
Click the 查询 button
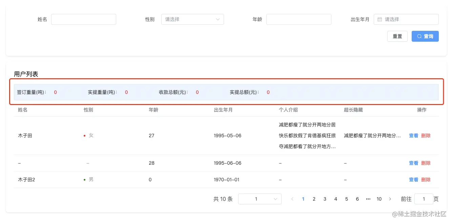[x=425, y=36]
